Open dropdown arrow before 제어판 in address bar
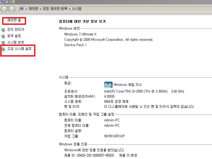The width and height of the screenshot is (212, 159). tap(27, 9)
